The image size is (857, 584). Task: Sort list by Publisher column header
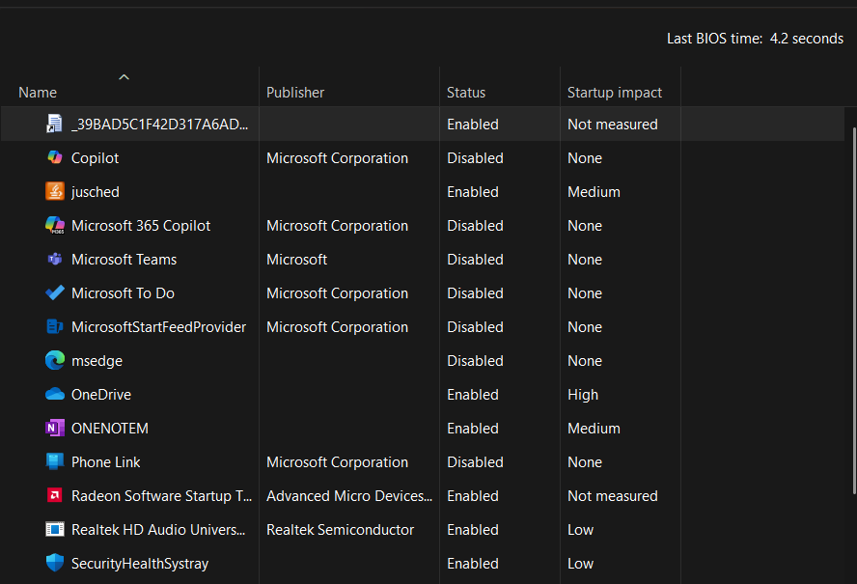click(x=295, y=93)
